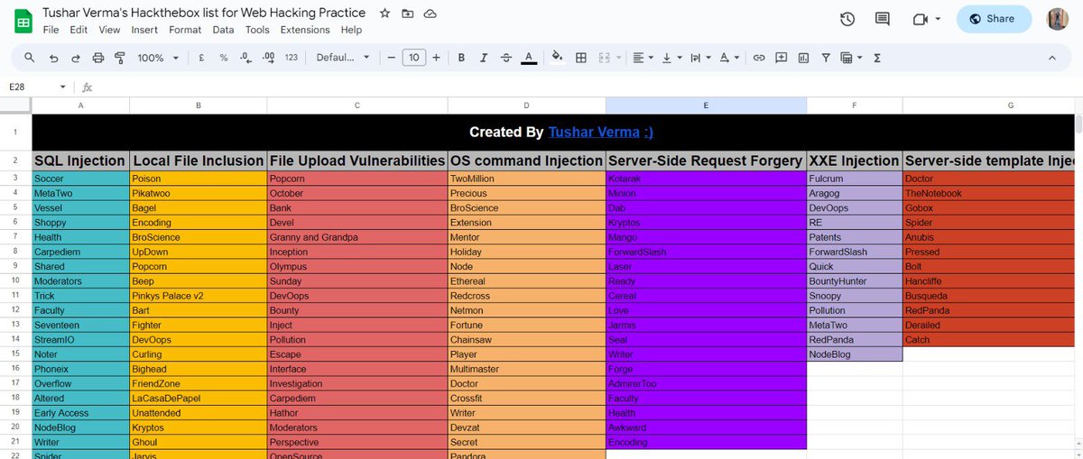The width and height of the screenshot is (1083, 459).
Task: Open the text color picker
Action: point(529,58)
